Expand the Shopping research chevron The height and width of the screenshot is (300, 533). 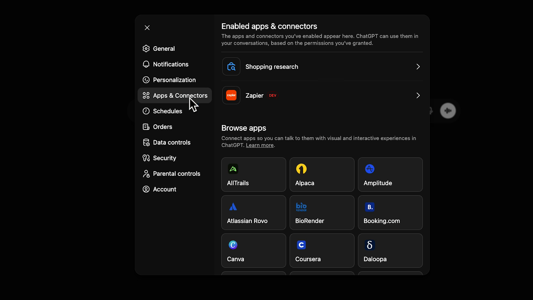[x=418, y=67]
